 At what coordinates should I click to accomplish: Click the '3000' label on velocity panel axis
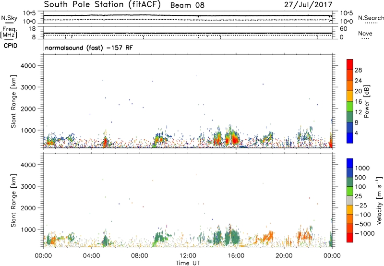(x=28, y=186)
